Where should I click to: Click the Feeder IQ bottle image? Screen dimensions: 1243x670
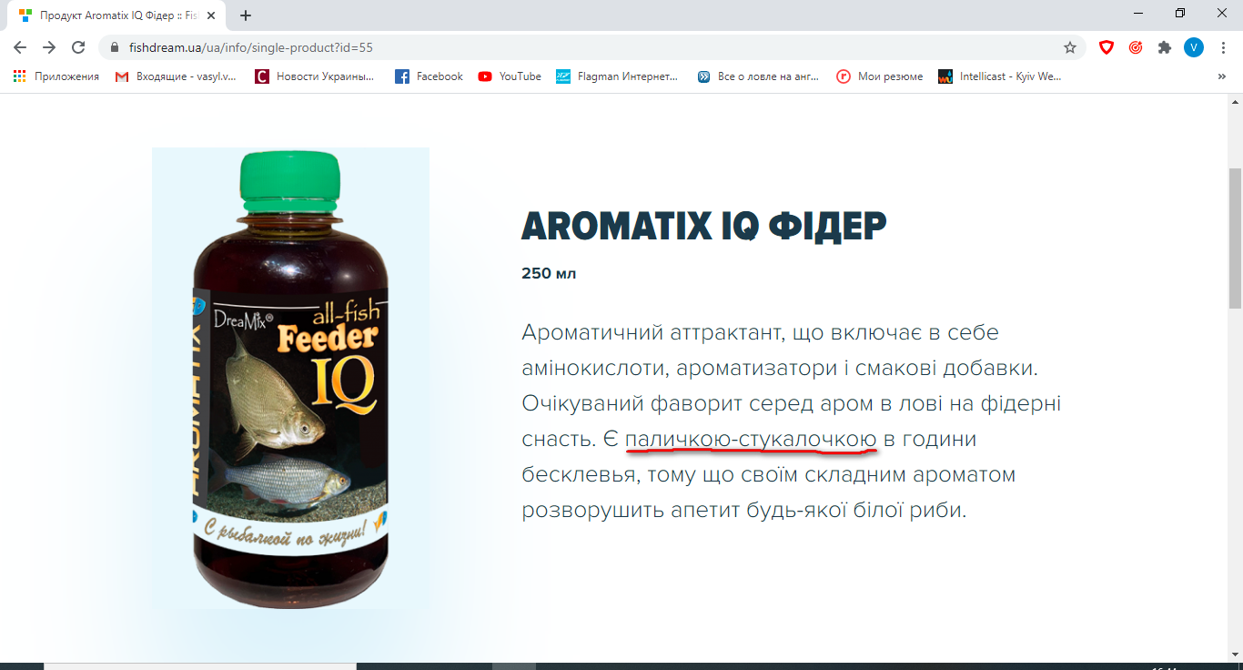point(290,378)
